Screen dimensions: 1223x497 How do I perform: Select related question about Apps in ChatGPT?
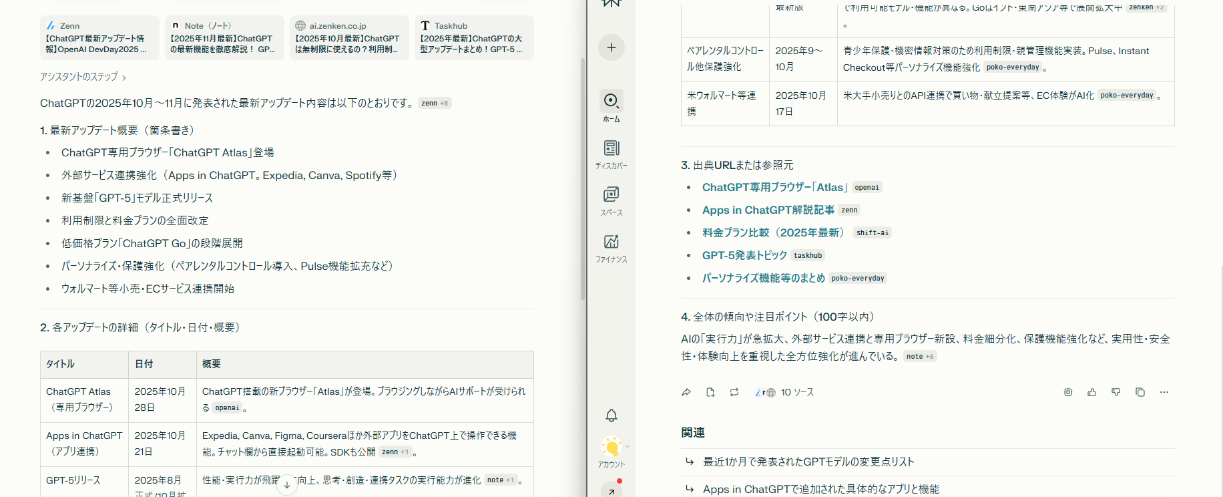pyautogui.click(x=820, y=489)
